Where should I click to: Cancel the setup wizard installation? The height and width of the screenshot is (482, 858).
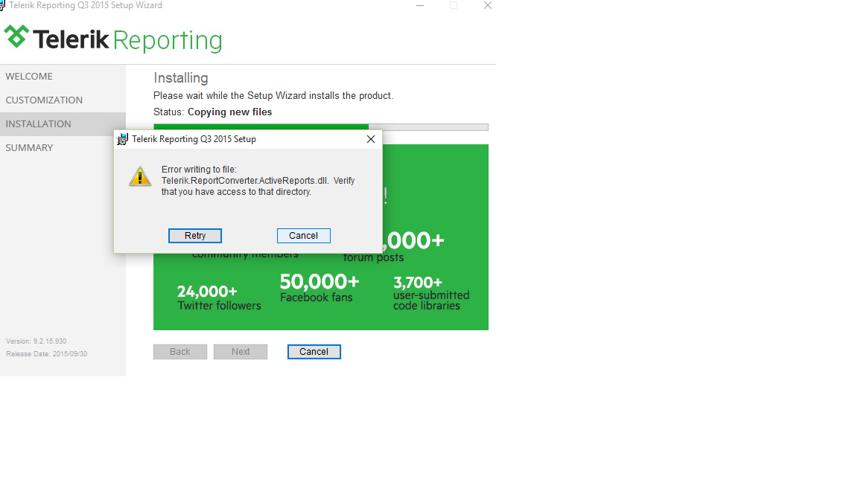pyautogui.click(x=314, y=352)
